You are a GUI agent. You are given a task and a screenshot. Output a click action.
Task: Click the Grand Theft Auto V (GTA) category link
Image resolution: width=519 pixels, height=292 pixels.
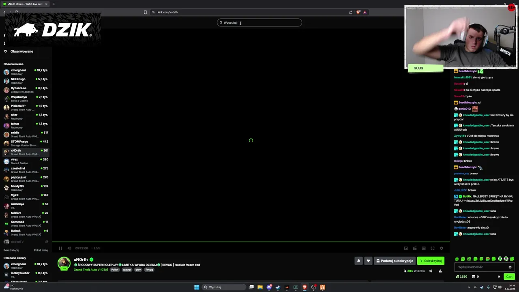tap(91, 270)
